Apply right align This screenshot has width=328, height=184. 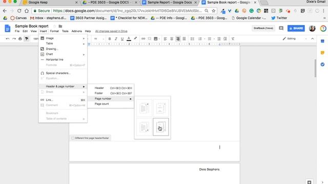[x=178, y=39]
